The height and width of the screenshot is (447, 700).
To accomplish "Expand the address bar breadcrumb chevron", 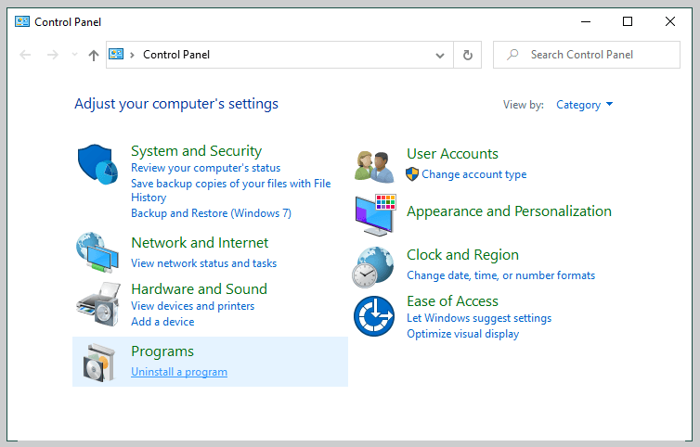I will point(132,55).
